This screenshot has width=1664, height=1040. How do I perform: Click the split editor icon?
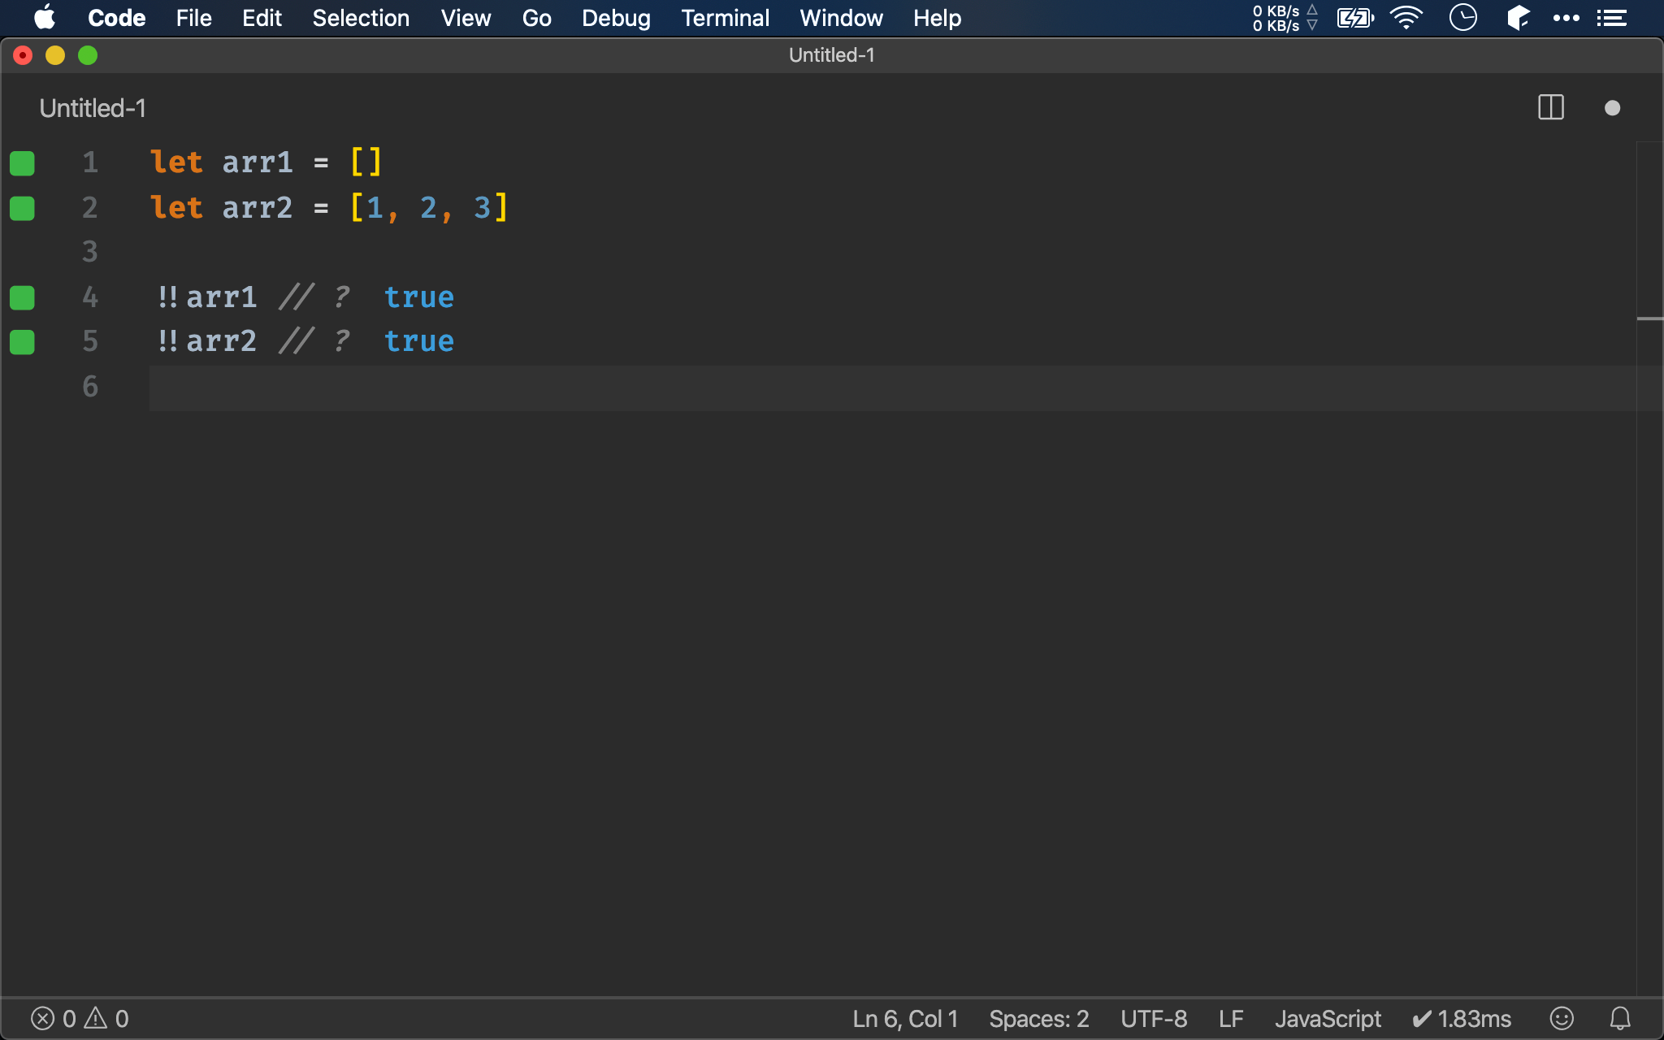(x=1551, y=106)
